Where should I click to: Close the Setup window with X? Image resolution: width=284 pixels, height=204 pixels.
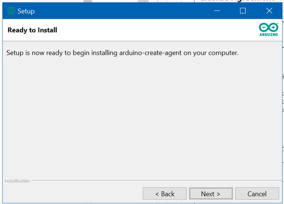click(x=269, y=11)
